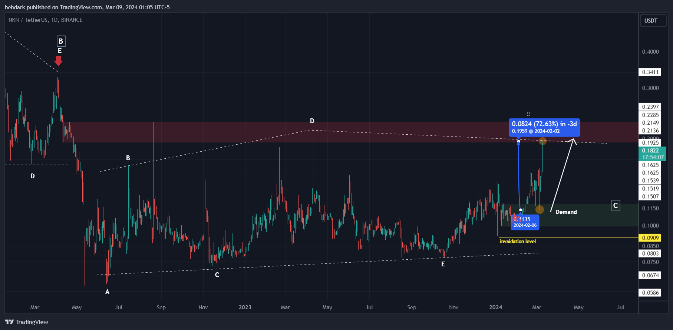Click the 0.3411 price label
This screenshot has height=330, width=673.
click(x=650, y=72)
